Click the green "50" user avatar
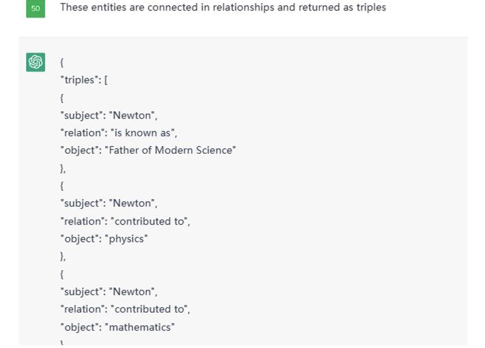Screen dimensions: 485x348 click(35, 8)
